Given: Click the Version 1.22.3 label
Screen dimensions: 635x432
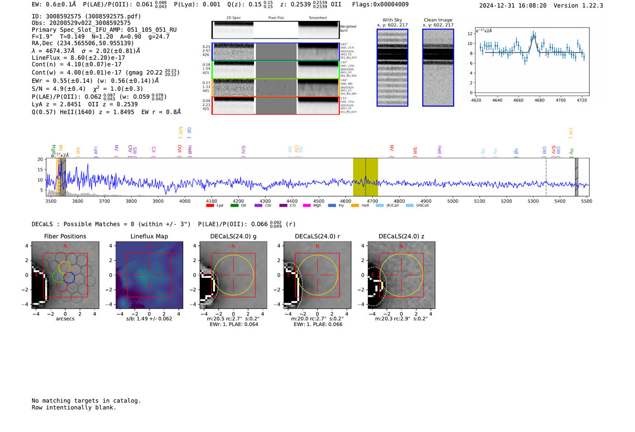Looking at the screenshot, I should 578,5.
